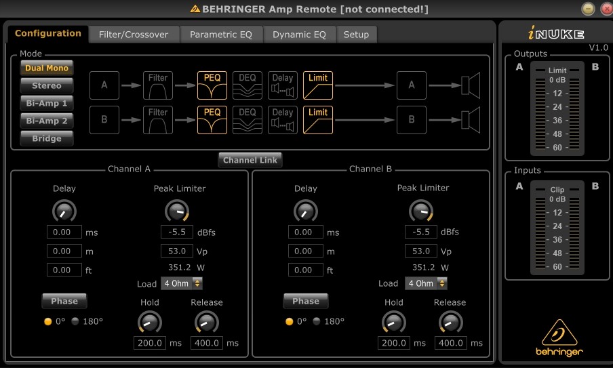613x368 pixels.
Task: Click Channel A limiter Vp field
Action: [x=177, y=251]
